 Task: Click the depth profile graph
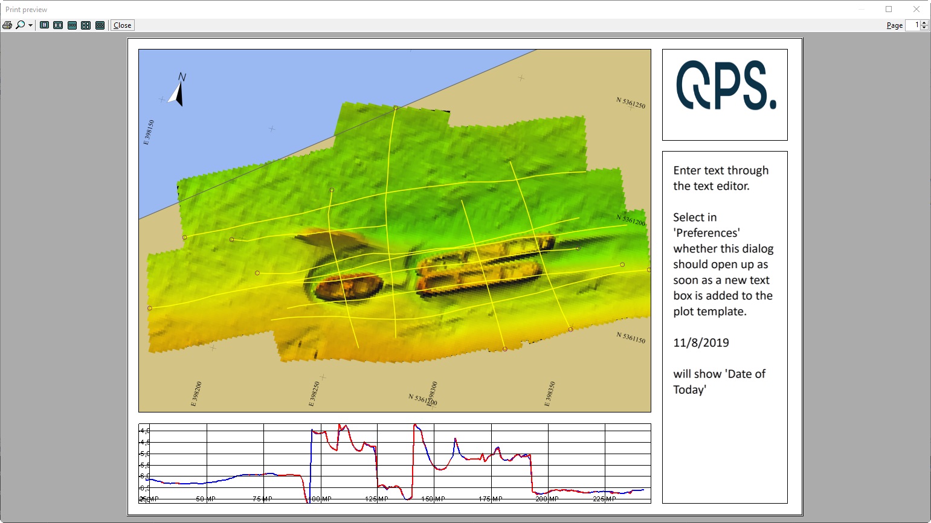click(393, 462)
